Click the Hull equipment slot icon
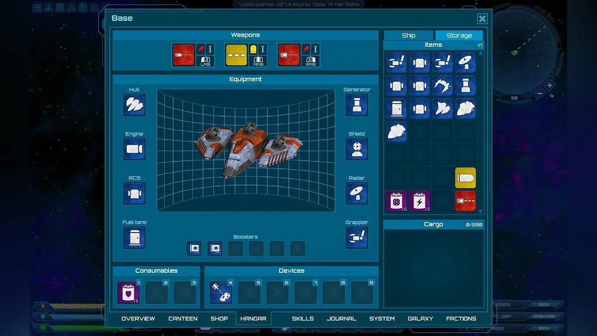The height and width of the screenshot is (336, 597). click(134, 105)
